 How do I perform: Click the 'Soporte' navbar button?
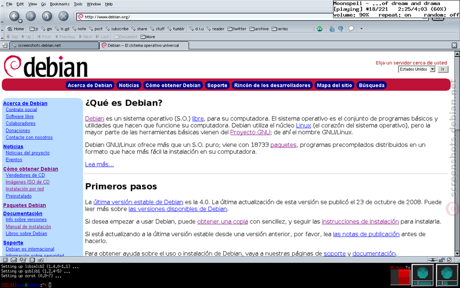coord(217,85)
